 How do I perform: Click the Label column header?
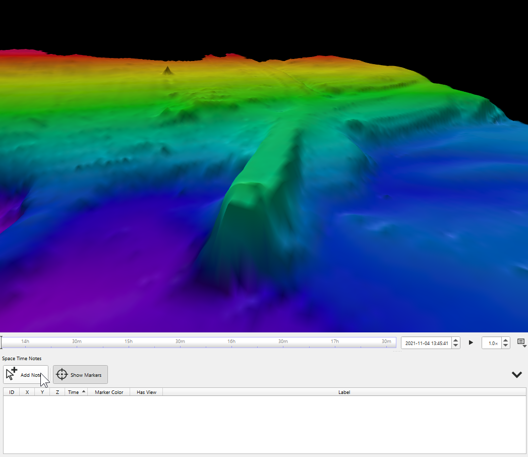(344, 392)
